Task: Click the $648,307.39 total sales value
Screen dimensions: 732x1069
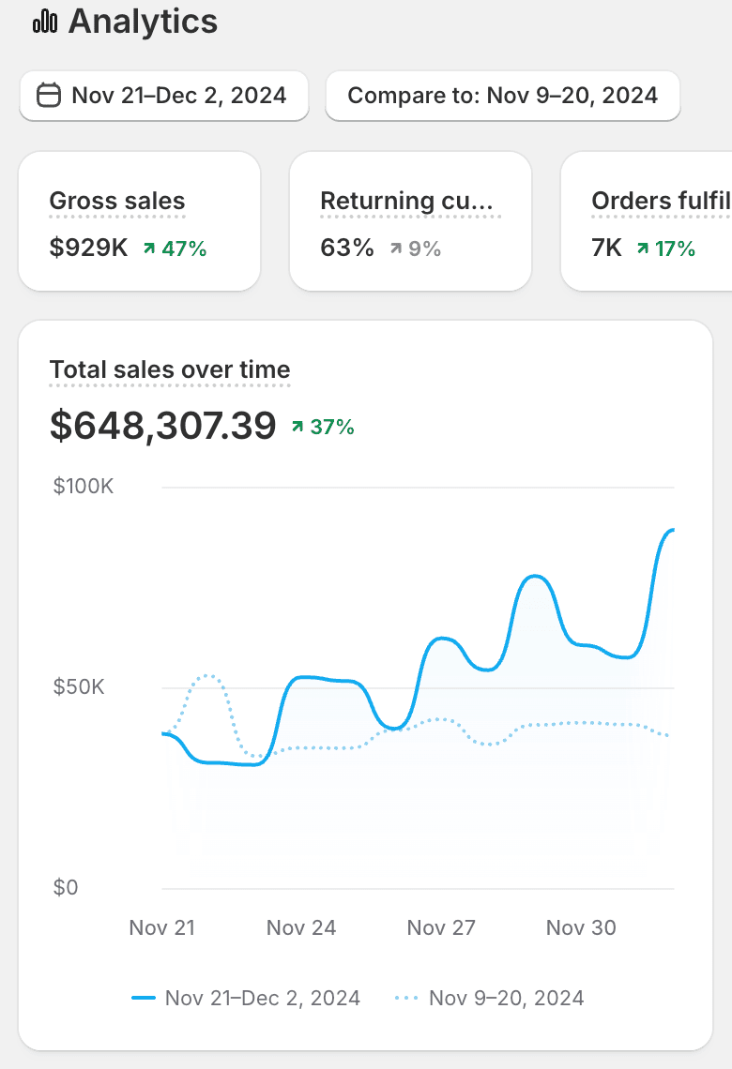Action: point(163,427)
